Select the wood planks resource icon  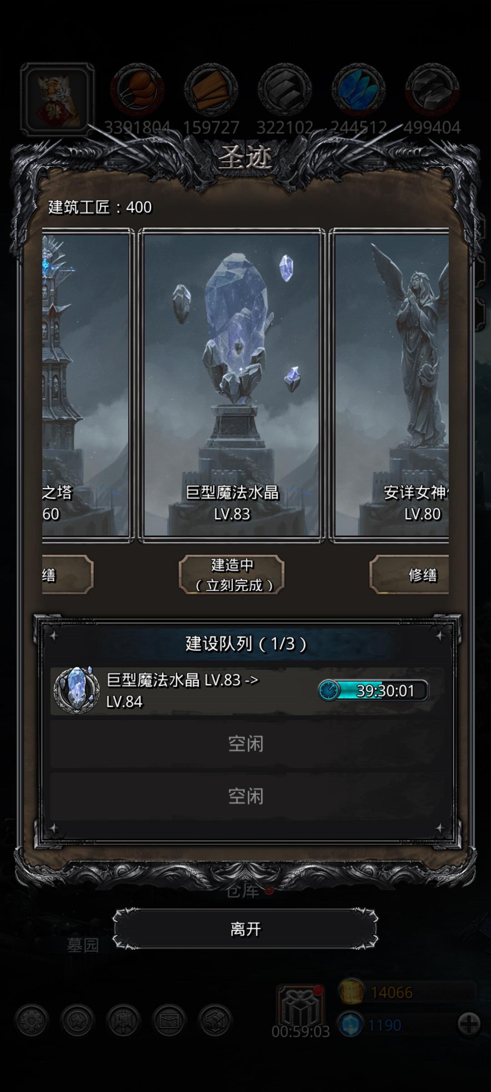coord(211,89)
